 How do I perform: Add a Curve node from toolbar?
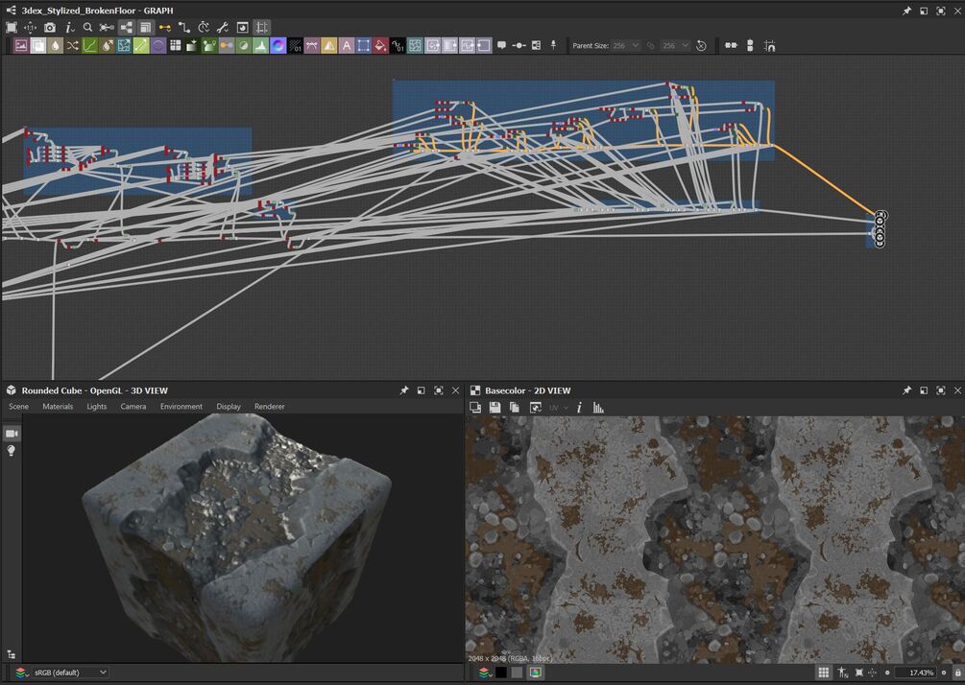point(90,45)
